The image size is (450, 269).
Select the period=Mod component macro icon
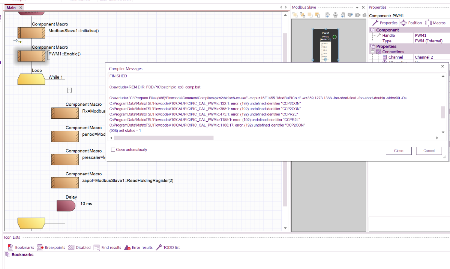click(65, 136)
